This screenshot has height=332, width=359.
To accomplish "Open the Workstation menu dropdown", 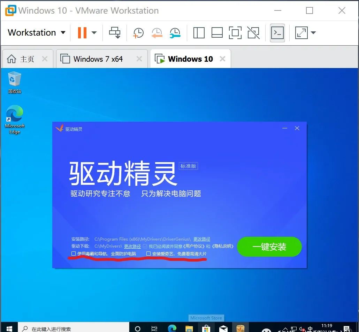I will click(36, 32).
